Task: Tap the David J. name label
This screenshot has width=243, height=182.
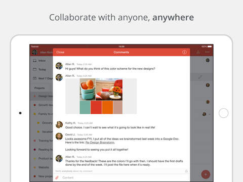Action: (x=70, y=134)
